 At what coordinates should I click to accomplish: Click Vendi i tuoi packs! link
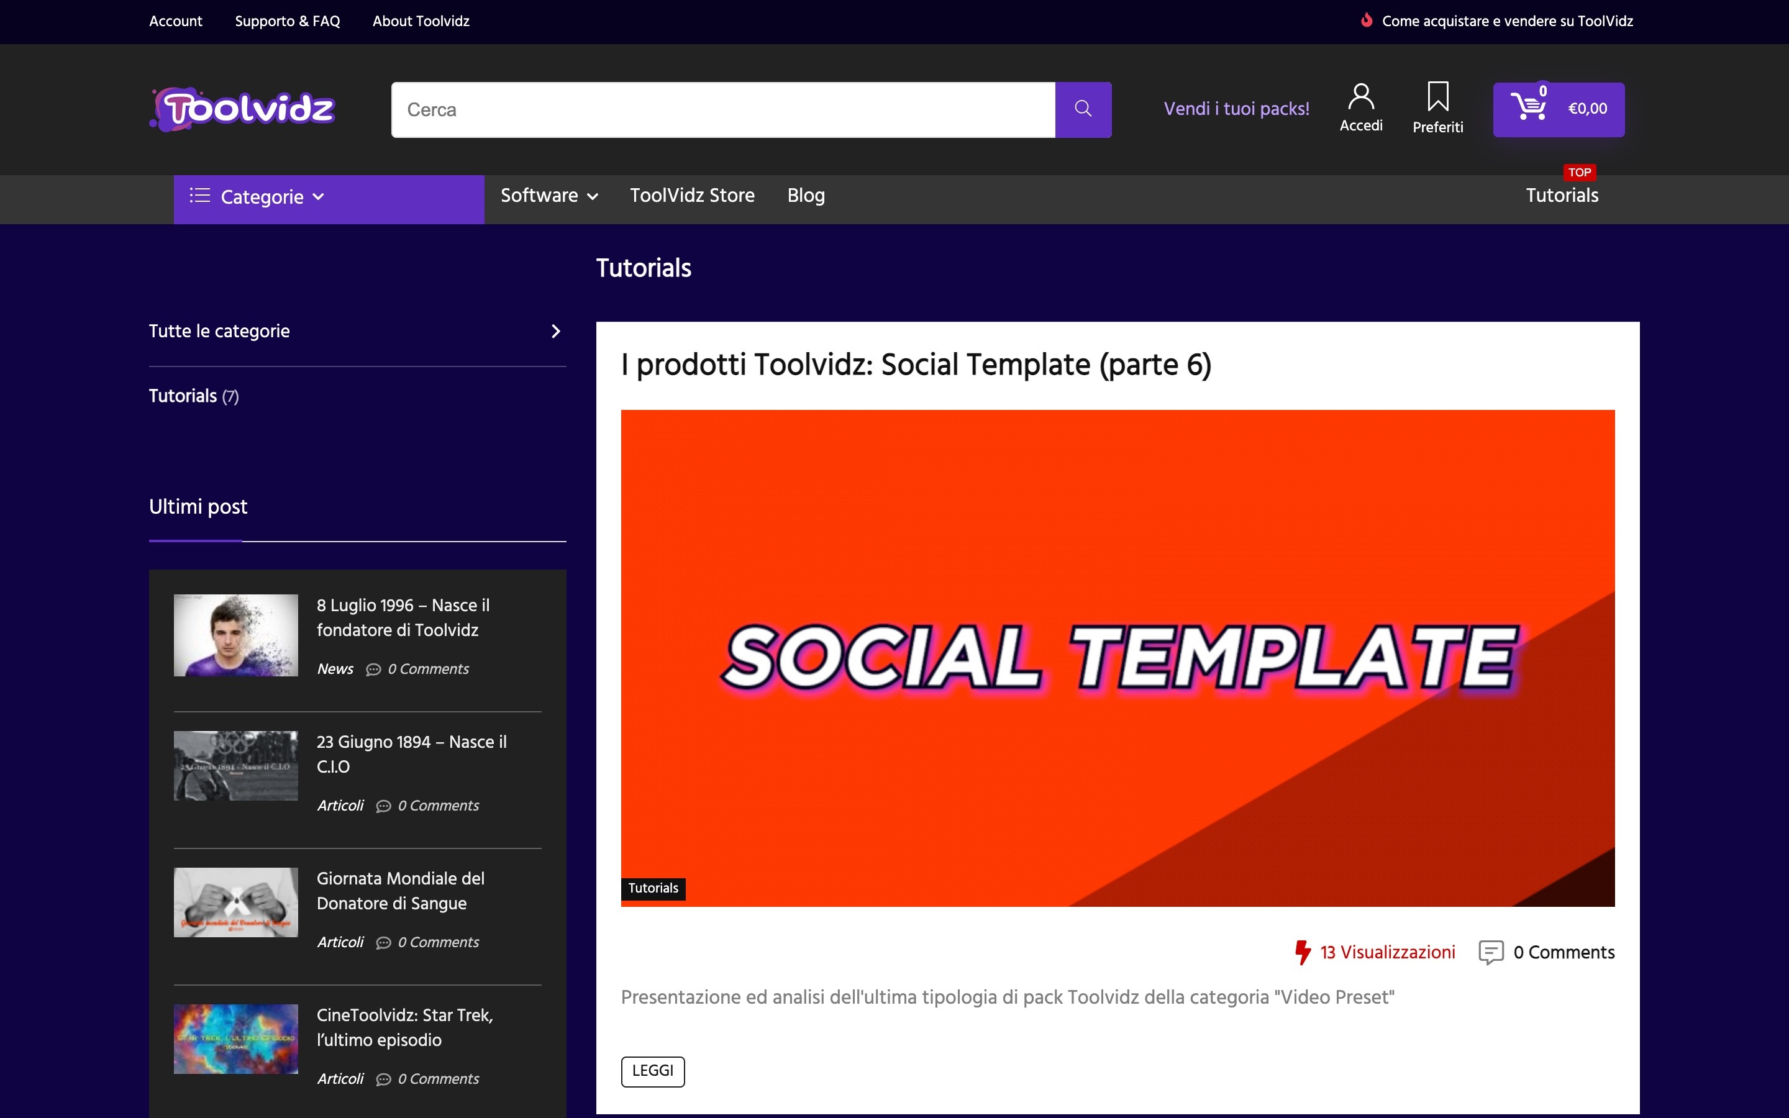point(1236,109)
